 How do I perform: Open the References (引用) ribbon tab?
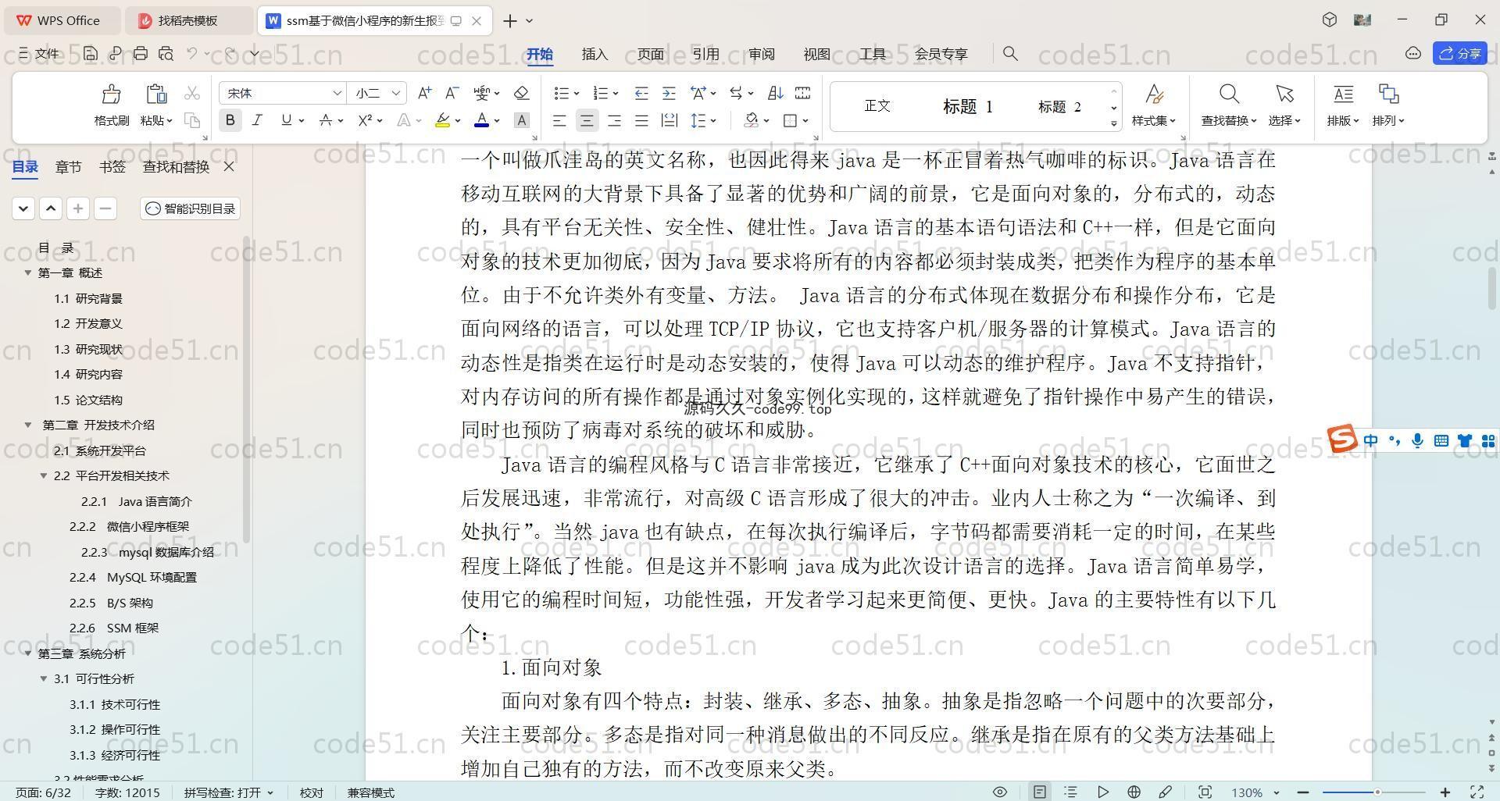tap(705, 54)
